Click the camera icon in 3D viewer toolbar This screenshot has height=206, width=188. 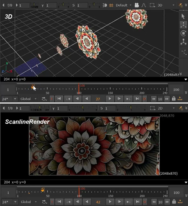pos(137,5)
